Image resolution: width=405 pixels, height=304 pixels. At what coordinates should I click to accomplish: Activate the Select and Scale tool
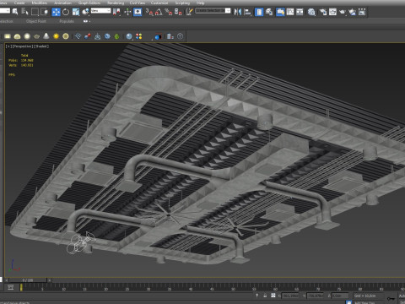coord(76,12)
